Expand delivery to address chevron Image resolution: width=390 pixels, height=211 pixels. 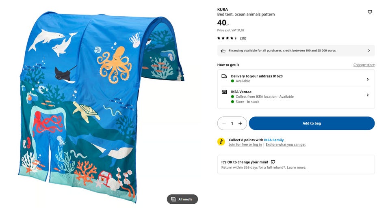[368, 79]
